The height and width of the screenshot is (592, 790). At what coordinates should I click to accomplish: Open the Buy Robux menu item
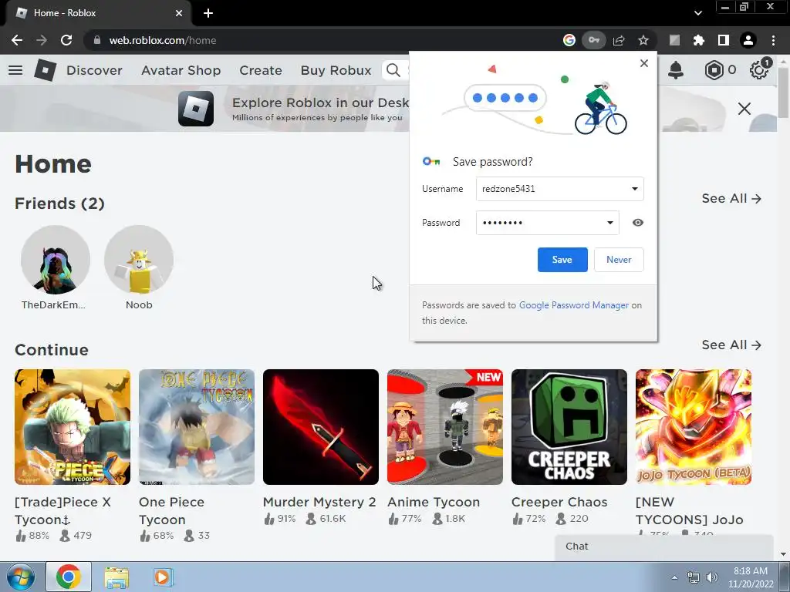336,70
